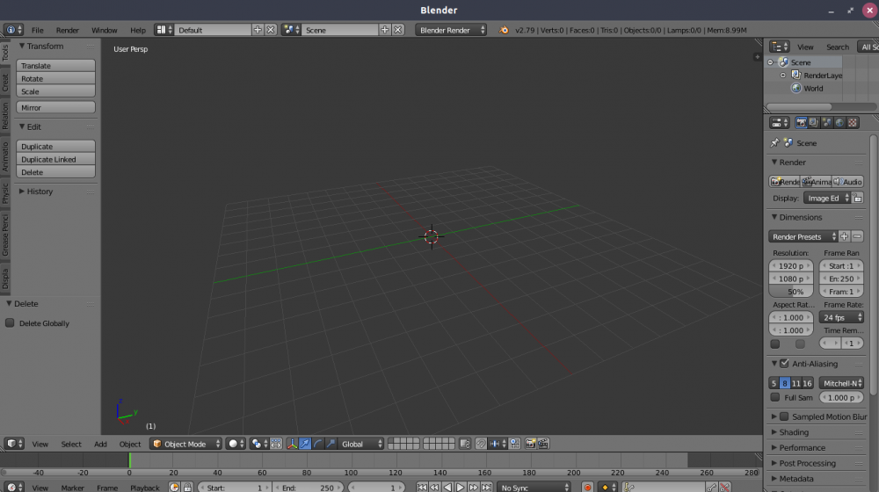Open the Render menu in the info header
The width and height of the screenshot is (879, 492).
pyautogui.click(x=68, y=30)
